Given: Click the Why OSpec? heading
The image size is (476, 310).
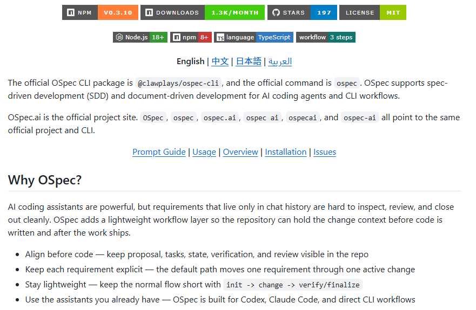Looking at the screenshot, I should coord(45,180).
